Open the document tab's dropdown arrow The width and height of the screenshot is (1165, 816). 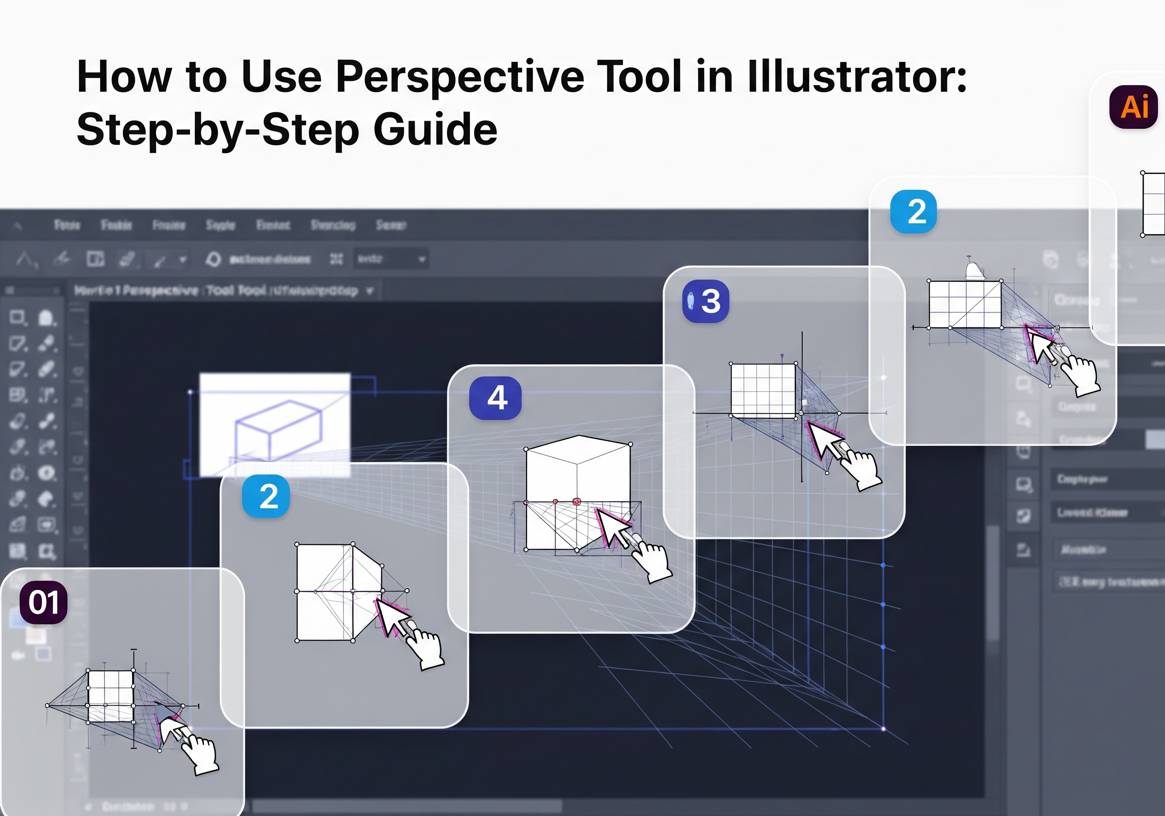pos(370,291)
